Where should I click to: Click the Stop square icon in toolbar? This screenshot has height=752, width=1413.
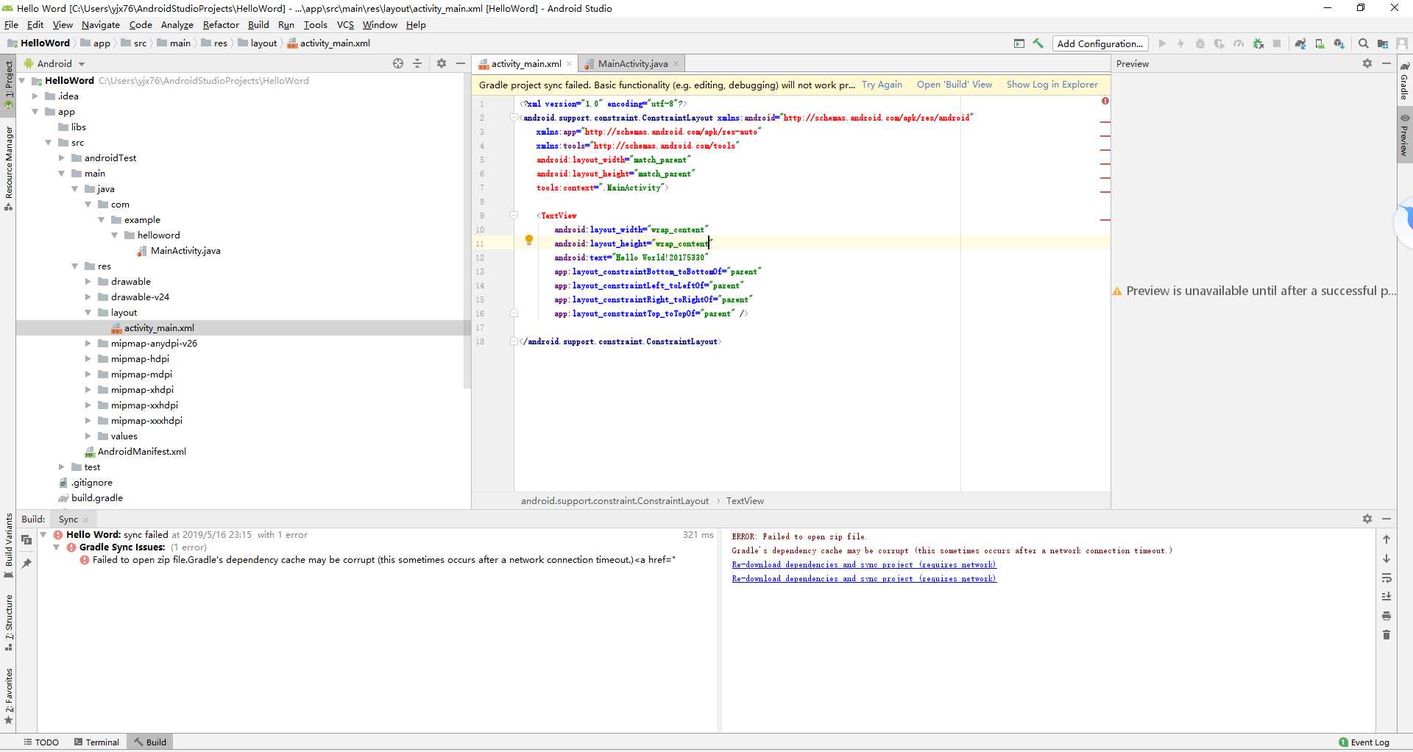pos(1277,43)
